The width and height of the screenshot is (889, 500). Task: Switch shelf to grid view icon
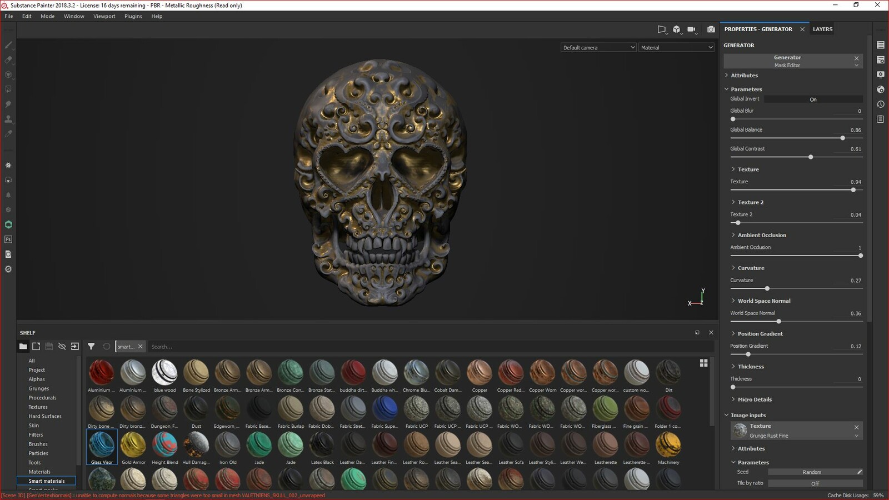(703, 363)
